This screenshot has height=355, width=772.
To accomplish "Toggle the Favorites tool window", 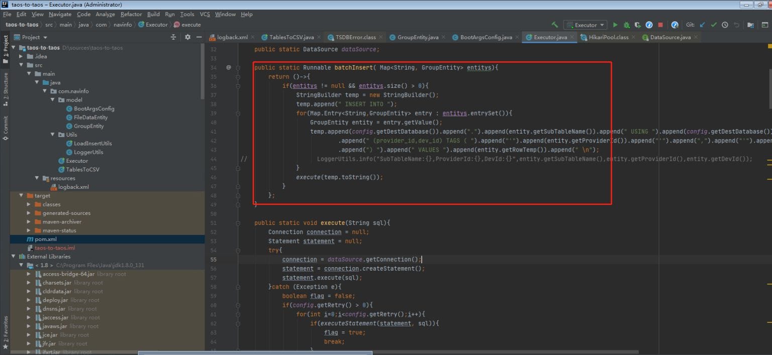I will 6,331.
